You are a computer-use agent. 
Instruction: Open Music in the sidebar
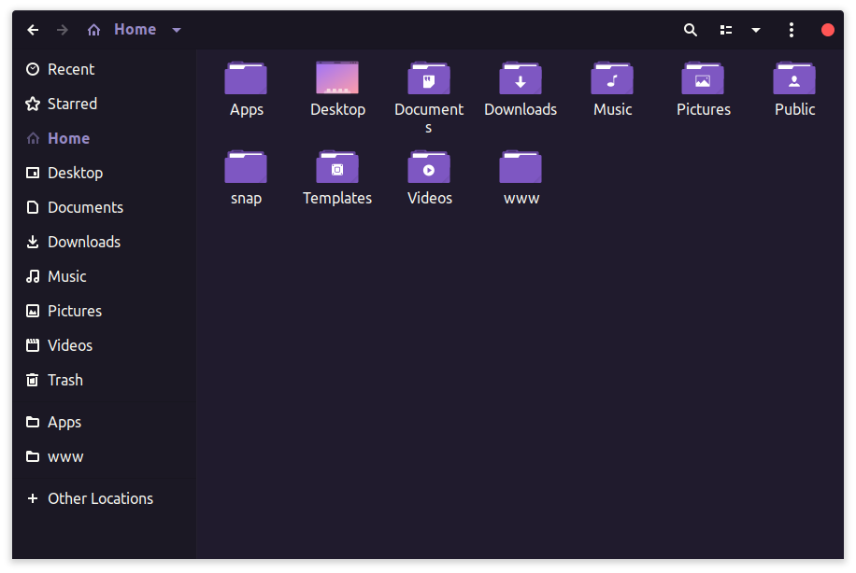click(104, 276)
